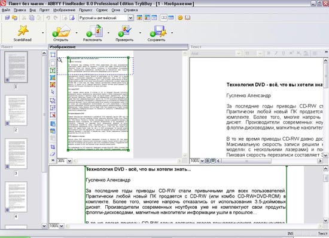Toggle the Batch window view button

click(139, 18)
